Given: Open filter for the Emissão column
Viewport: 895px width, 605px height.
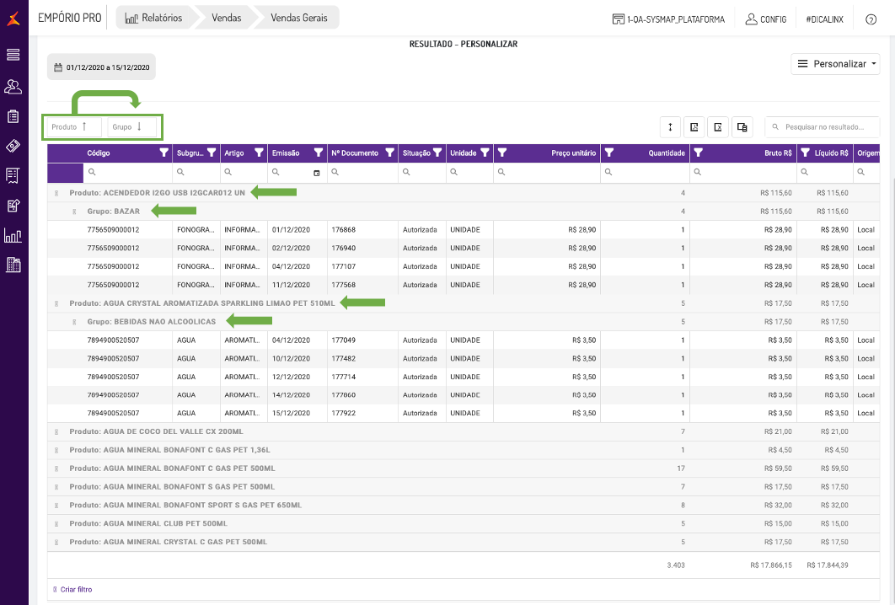Looking at the screenshot, I should tap(318, 153).
